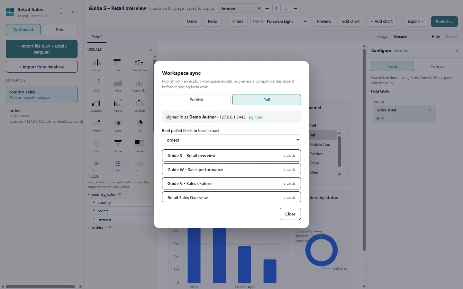Choose the Line chart visual

[96, 85]
